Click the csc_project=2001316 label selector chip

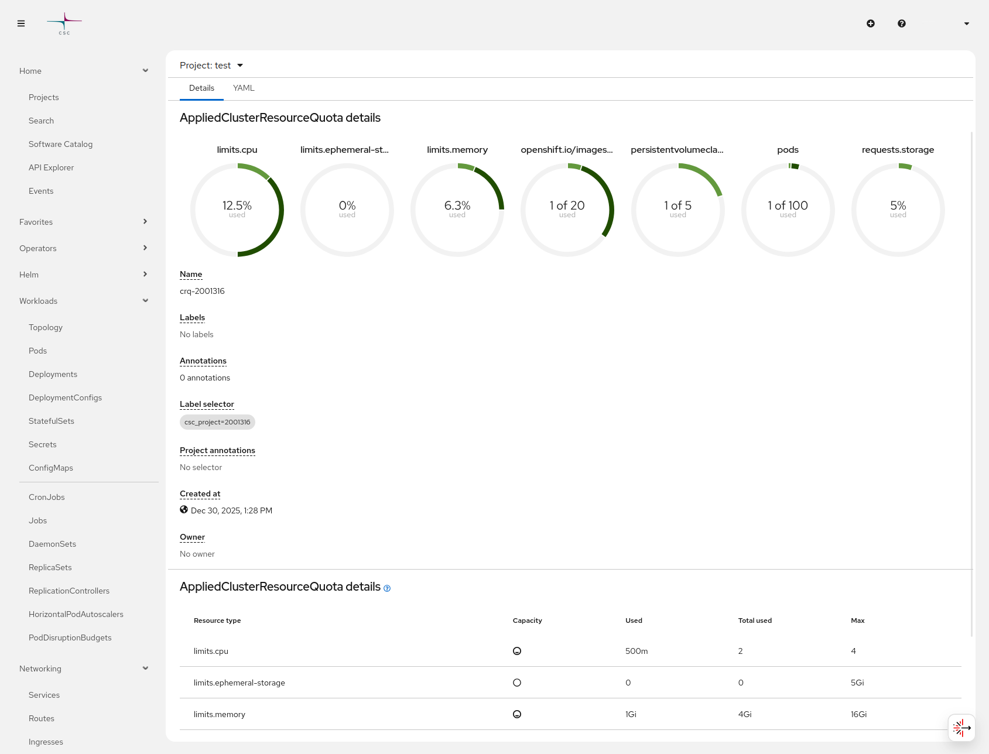click(x=217, y=422)
